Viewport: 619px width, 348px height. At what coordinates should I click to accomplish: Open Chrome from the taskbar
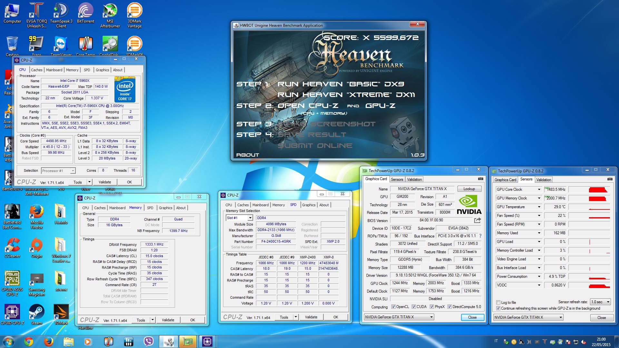point(28,342)
